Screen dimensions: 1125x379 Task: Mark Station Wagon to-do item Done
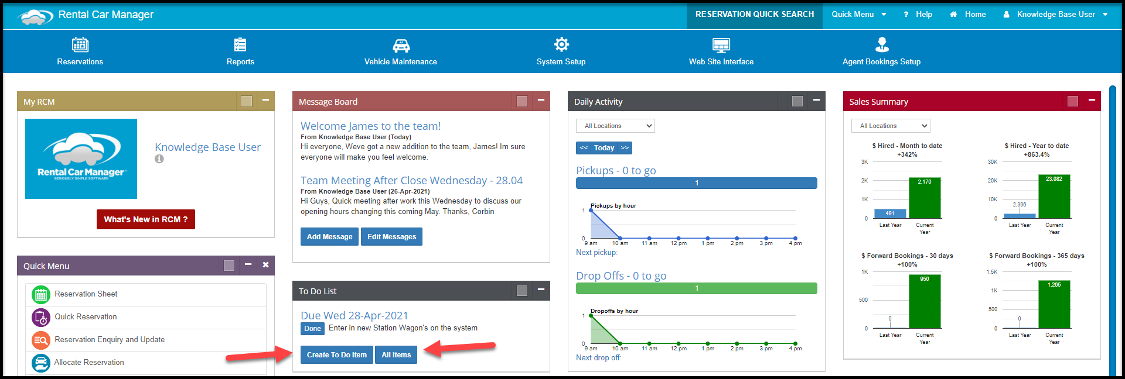point(312,329)
